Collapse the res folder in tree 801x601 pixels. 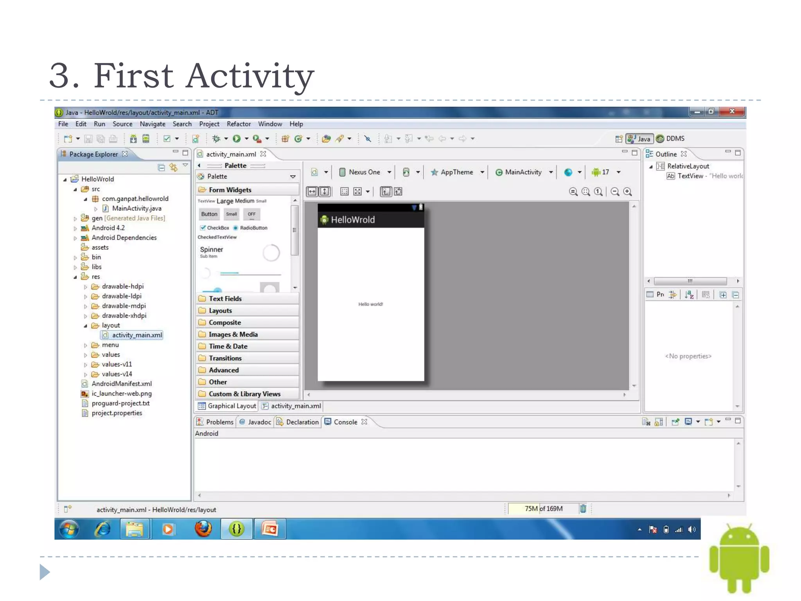click(75, 277)
